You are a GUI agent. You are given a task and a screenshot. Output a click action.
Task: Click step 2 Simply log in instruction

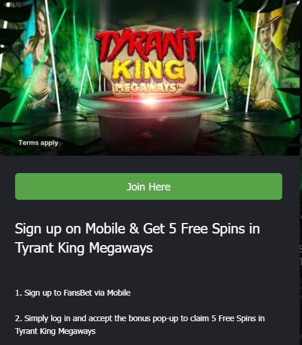point(139,325)
